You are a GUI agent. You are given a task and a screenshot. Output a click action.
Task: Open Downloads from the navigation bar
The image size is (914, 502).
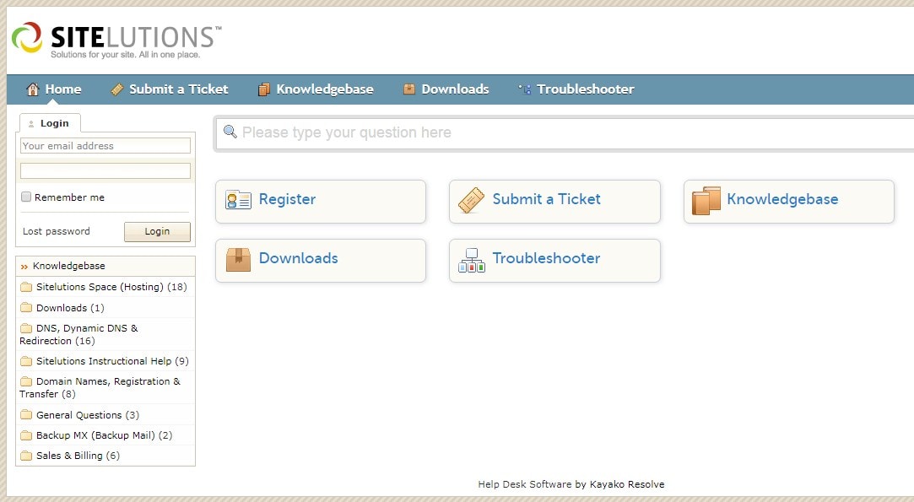pos(446,89)
